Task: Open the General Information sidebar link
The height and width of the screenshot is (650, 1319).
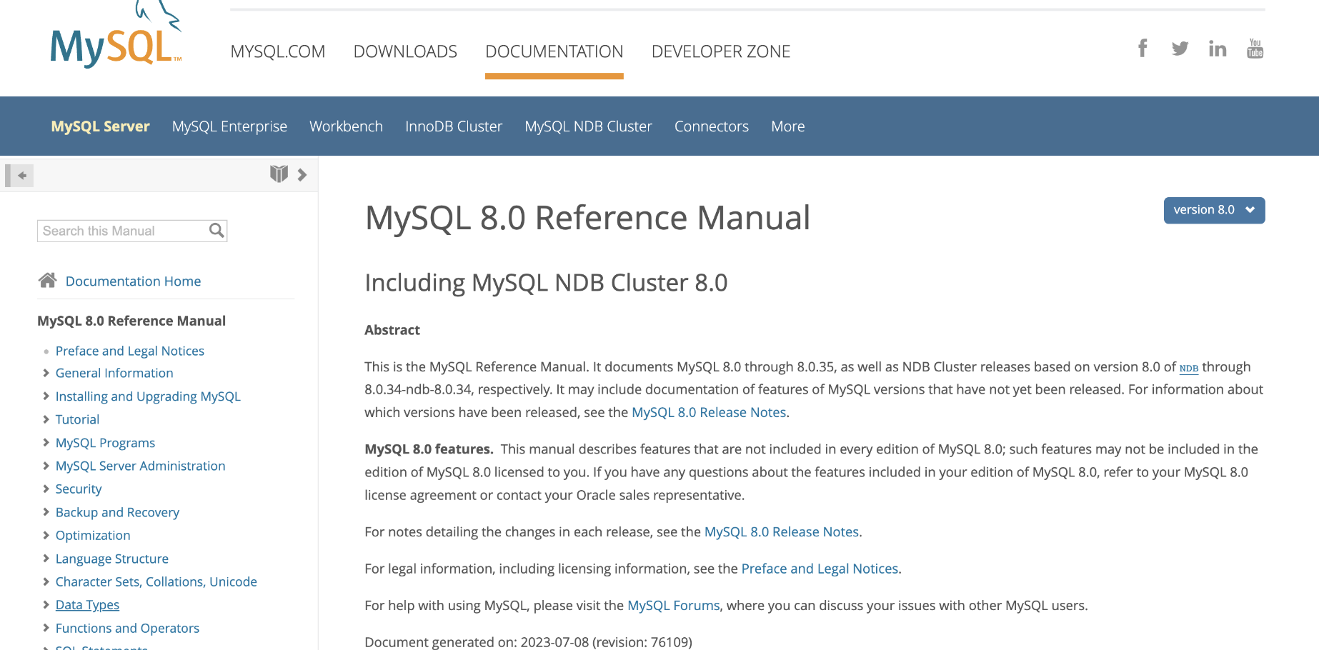Action: [x=114, y=373]
